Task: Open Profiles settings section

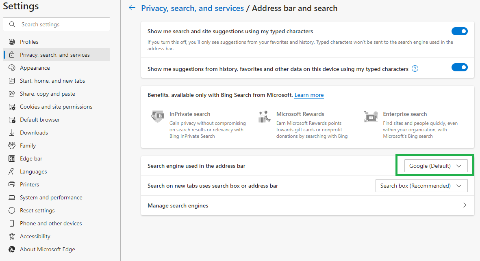Action: pyautogui.click(x=56, y=42)
